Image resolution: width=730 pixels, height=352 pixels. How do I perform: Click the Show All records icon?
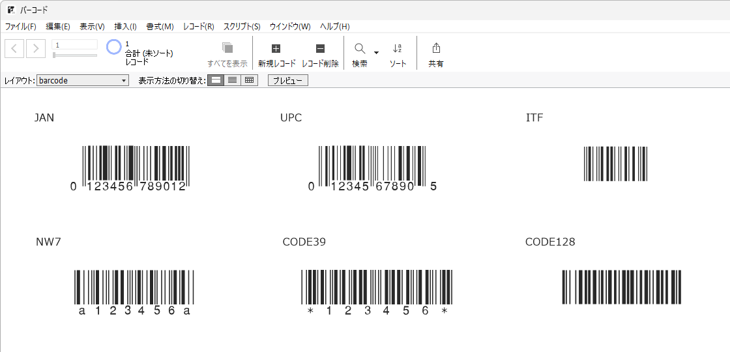(x=227, y=48)
